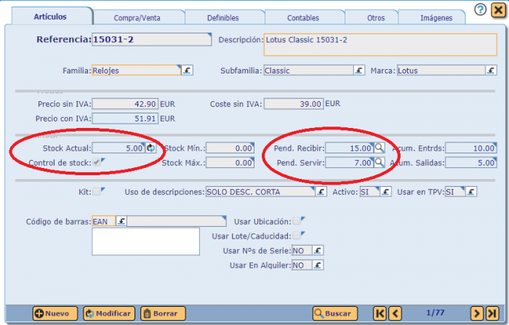The height and width of the screenshot is (325, 509).
Task: Click the power icon at top right
Action: pos(497,9)
